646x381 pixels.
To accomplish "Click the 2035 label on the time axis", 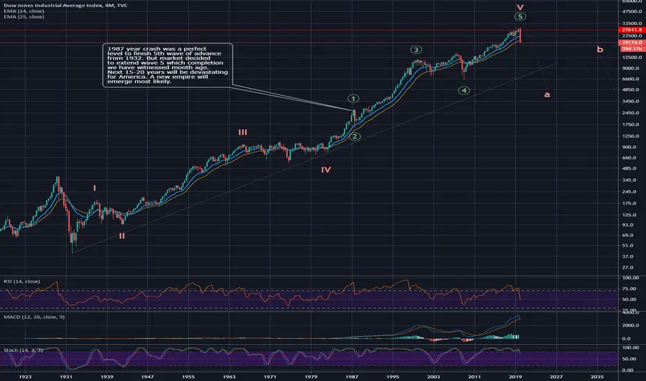I will (597, 376).
